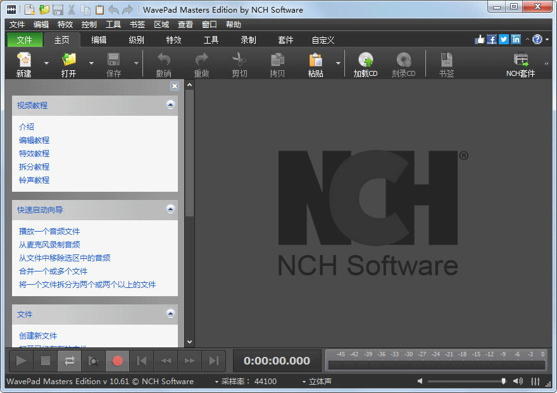This screenshot has height=393, width=557.
Task: Click the 加载CD (Load CD) icon
Action: tap(365, 60)
